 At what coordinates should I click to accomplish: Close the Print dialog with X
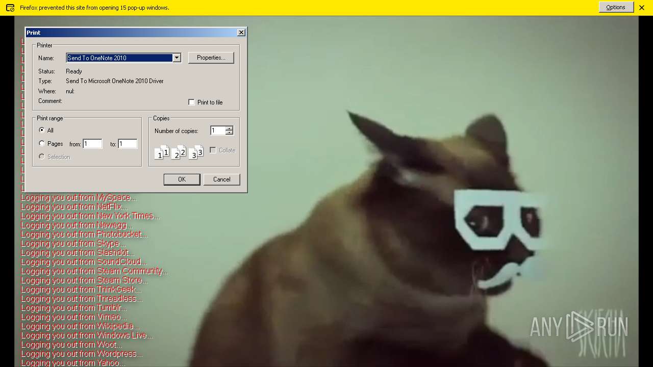[241, 32]
